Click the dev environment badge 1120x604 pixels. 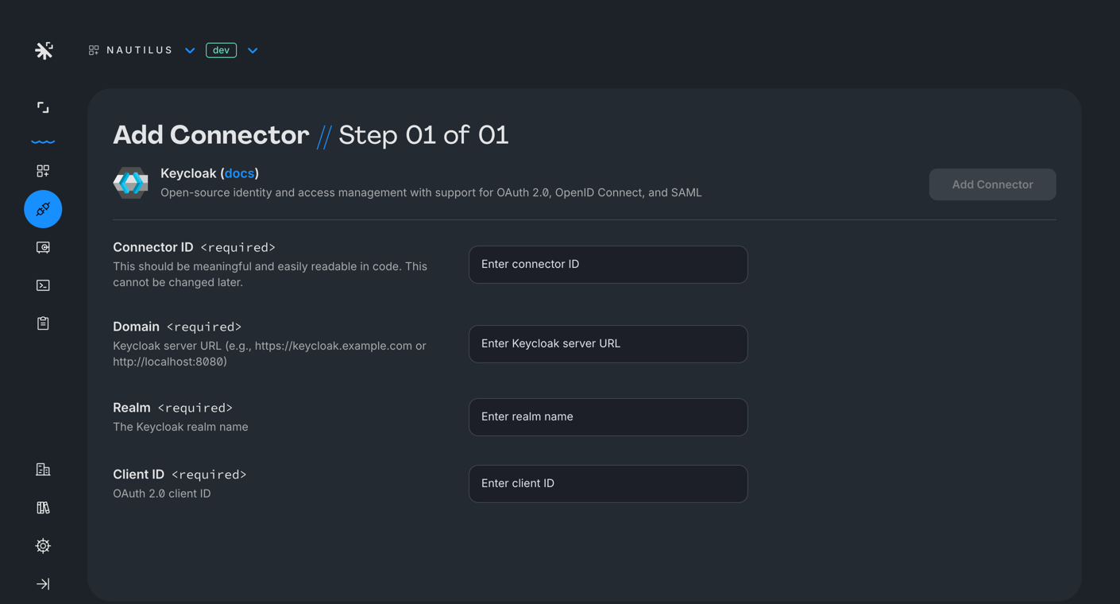221,50
